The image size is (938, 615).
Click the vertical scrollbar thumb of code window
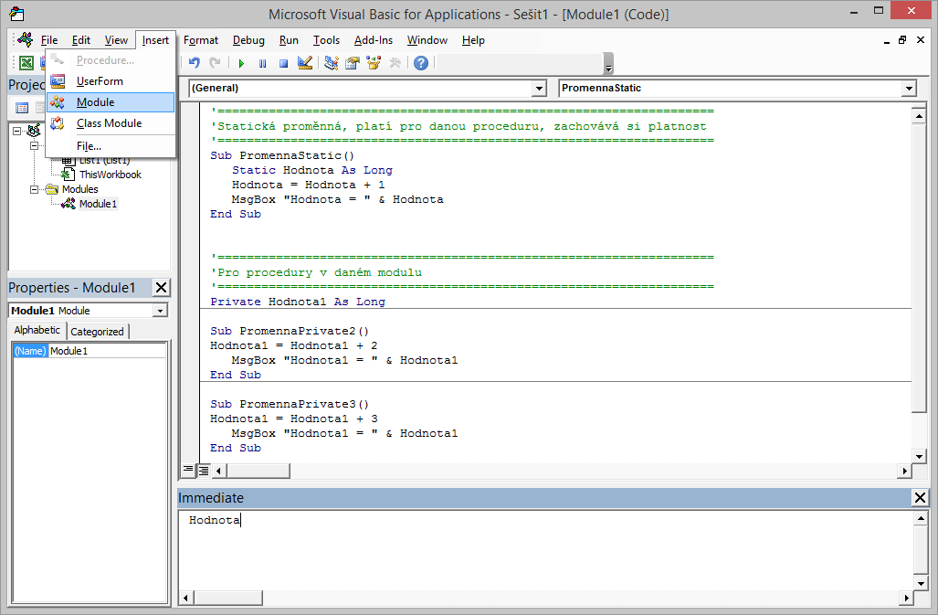(918, 268)
